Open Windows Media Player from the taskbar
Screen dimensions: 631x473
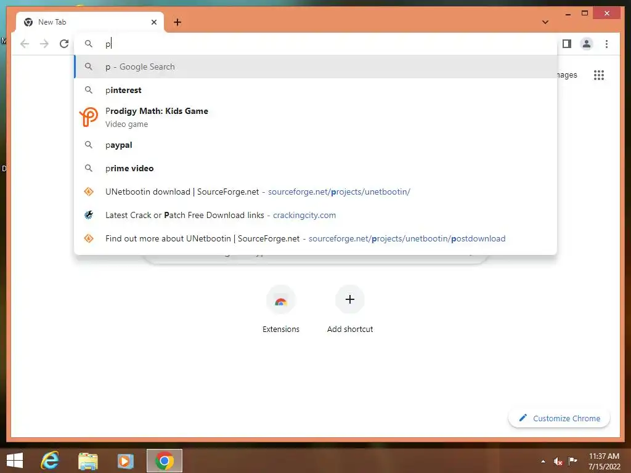[x=126, y=461]
